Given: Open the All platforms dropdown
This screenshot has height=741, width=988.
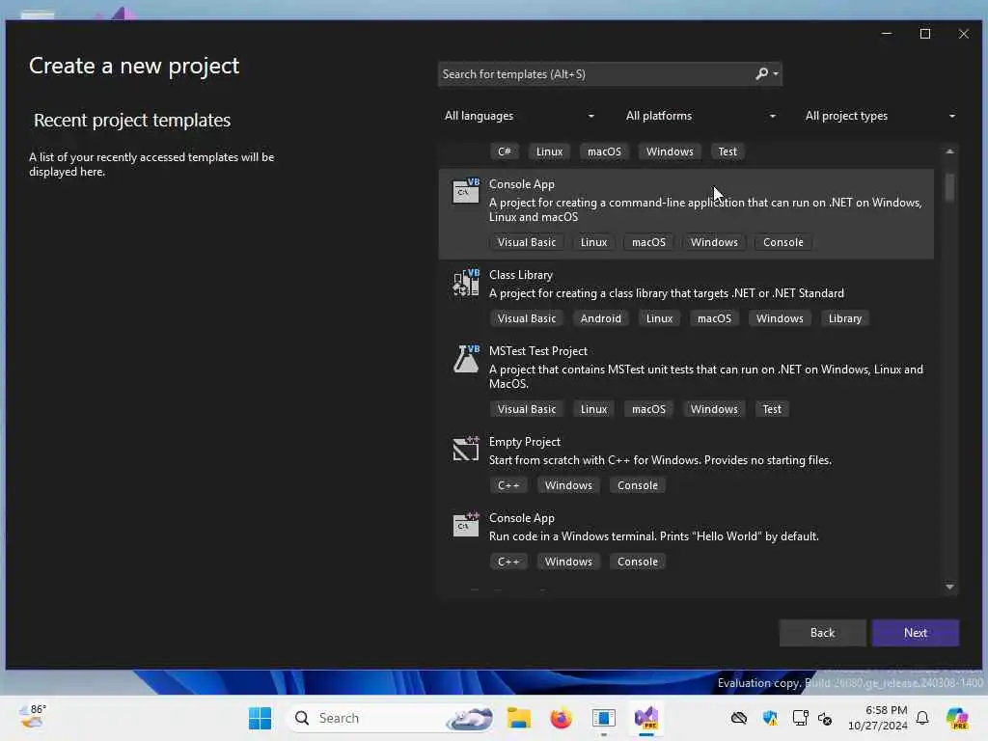Looking at the screenshot, I should pyautogui.click(x=700, y=116).
